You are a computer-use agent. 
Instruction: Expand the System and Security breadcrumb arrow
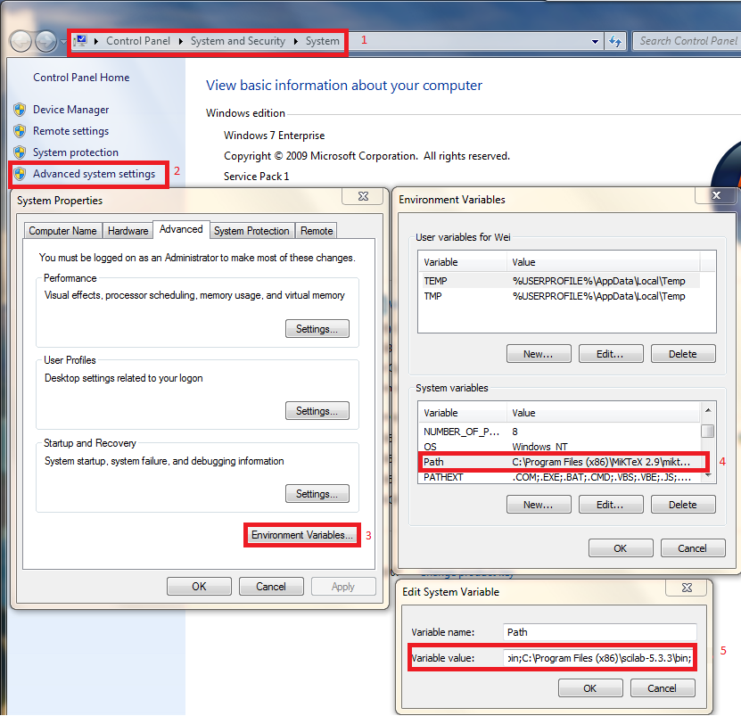pyautogui.click(x=296, y=42)
